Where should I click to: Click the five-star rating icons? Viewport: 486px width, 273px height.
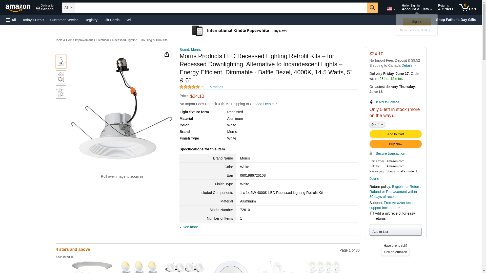(190, 87)
